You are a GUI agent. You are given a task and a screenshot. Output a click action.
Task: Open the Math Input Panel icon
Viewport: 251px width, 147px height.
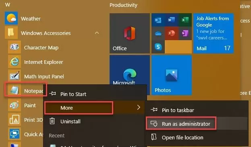(15, 76)
